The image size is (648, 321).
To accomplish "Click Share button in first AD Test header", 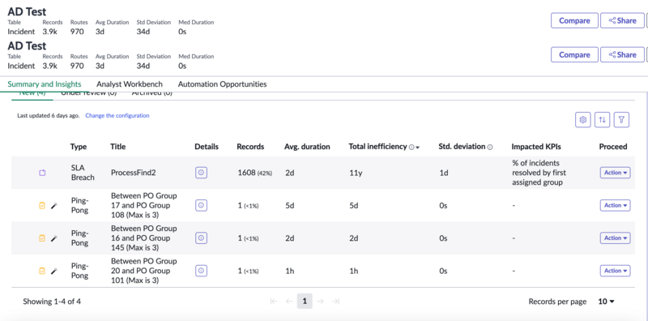I will pos(622,20).
